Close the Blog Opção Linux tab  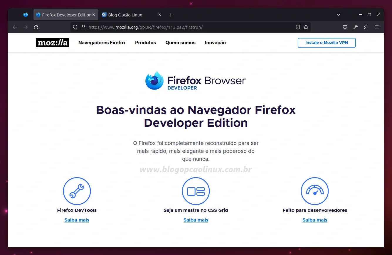point(160,15)
